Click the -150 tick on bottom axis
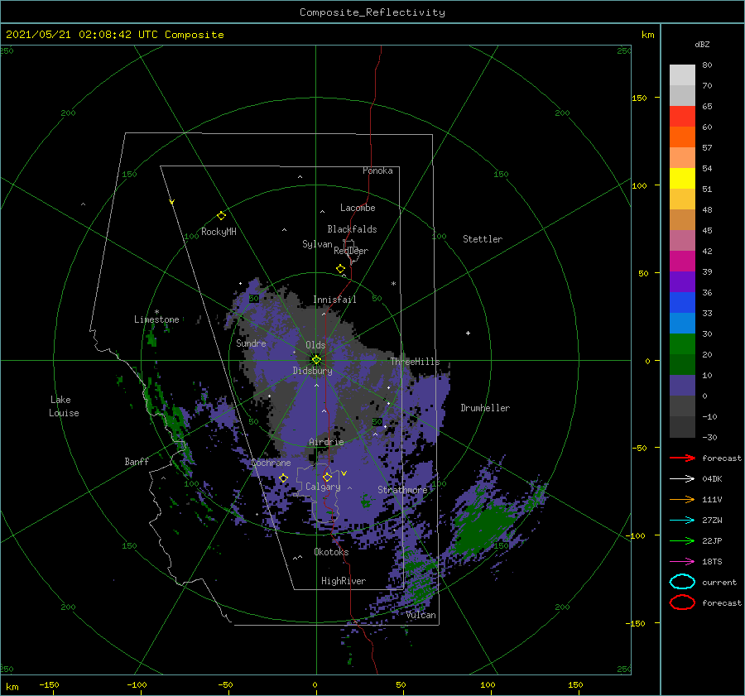Screen dimensions: 745x696 49,684
